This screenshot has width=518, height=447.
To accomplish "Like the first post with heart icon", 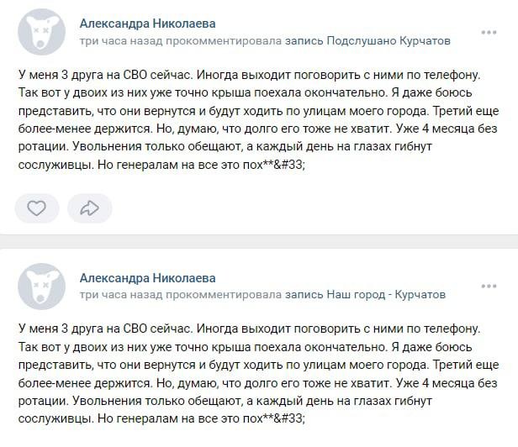I will point(37,208).
